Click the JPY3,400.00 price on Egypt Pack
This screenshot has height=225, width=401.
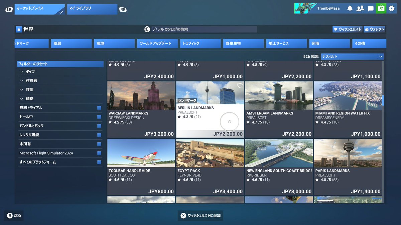228,192
